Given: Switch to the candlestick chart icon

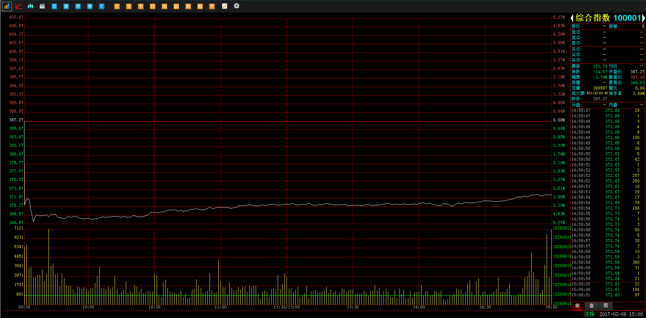Looking at the screenshot, I should click(31, 6).
